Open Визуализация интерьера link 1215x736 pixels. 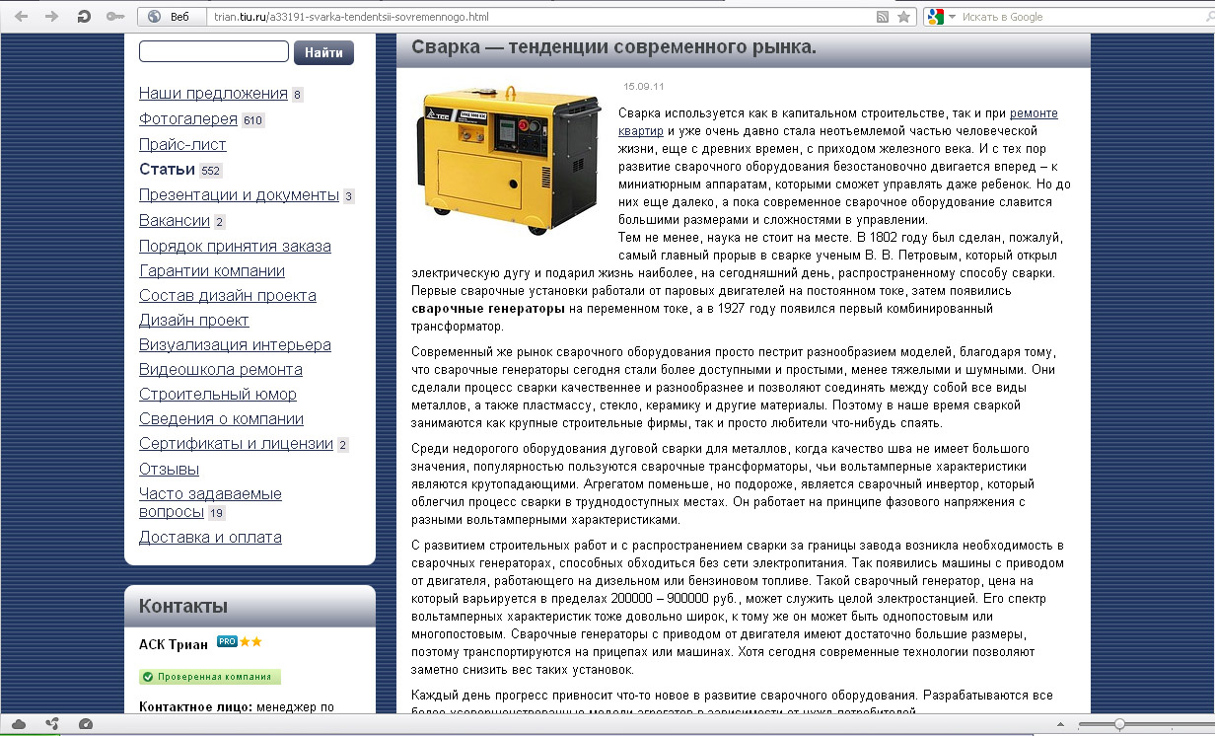pyautogui.click(x=235, y=344)
